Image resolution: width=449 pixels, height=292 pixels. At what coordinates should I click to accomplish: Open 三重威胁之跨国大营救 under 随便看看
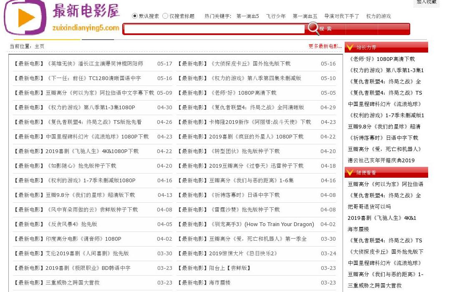[x=375, y=285]
